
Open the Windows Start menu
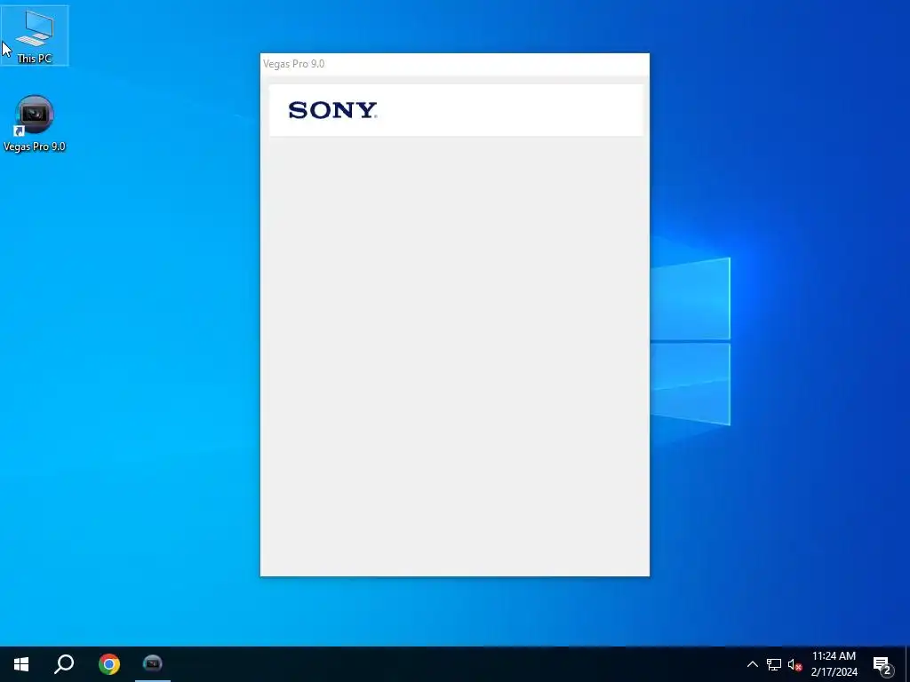pyautogui.click(x=21, y=664)
